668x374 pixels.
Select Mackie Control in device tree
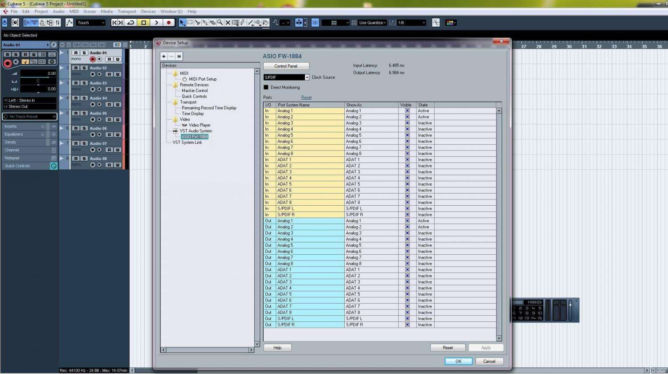coord(195,91)
